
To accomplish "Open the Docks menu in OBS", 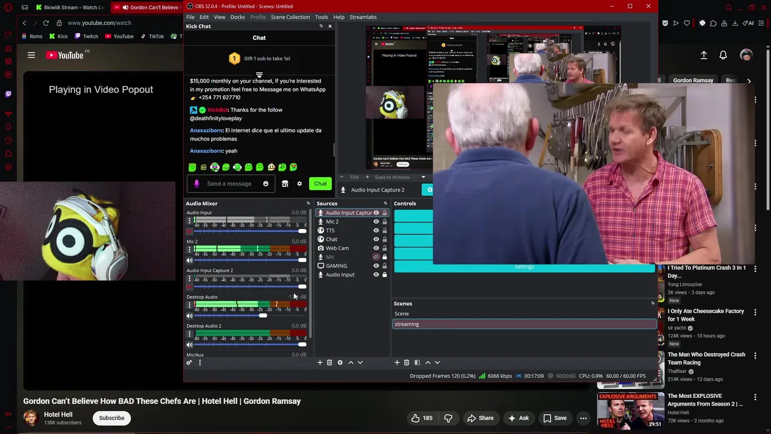I will pyautogui.click(x=237, y=17).
